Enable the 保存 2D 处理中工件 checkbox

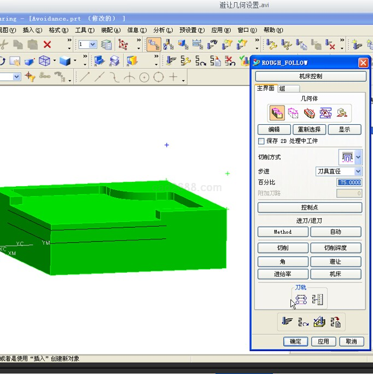tap(261, 141)
